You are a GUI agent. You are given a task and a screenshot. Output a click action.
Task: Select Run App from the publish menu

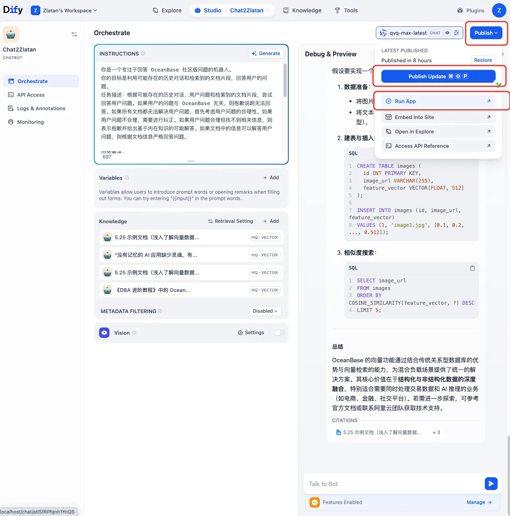[405, 101]
